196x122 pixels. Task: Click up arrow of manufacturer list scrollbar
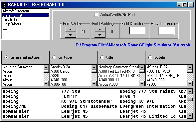(46, 68)
